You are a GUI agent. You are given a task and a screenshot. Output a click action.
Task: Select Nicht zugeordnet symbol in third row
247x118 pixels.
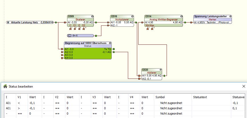coord(171,114)
